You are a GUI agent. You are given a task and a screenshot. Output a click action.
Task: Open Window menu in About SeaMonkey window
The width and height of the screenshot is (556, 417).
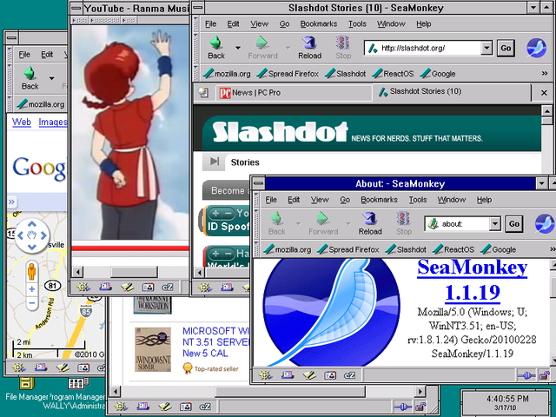[451, 200]
